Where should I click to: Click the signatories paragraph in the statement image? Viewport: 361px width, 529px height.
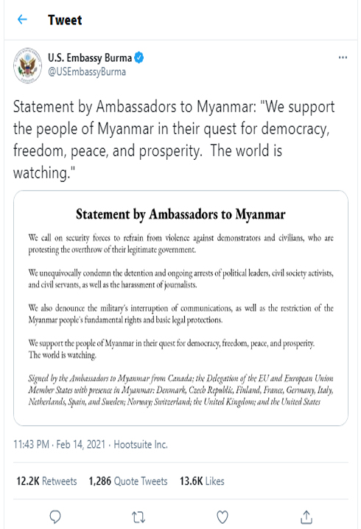click(180, 390)
